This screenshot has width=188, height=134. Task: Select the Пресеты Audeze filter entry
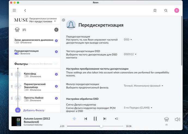35,98
